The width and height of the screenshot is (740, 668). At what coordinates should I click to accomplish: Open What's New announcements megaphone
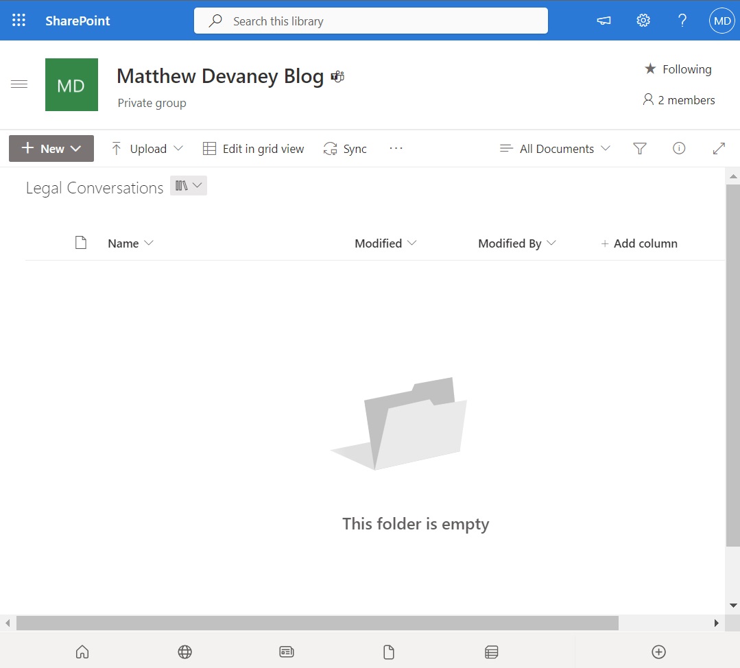point(603,21)
